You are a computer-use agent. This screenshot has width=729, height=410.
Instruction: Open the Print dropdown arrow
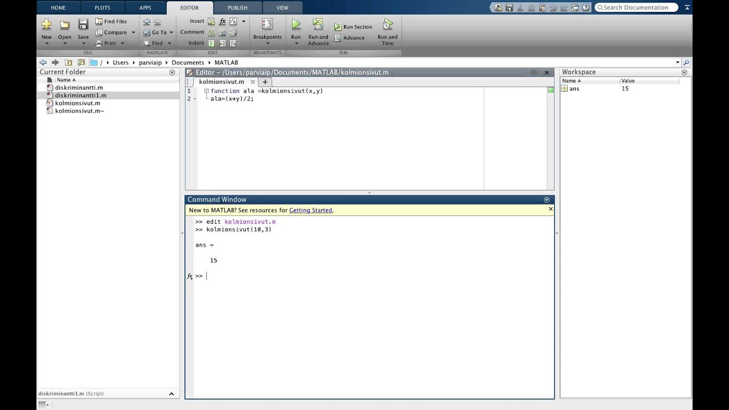(122, 43)
